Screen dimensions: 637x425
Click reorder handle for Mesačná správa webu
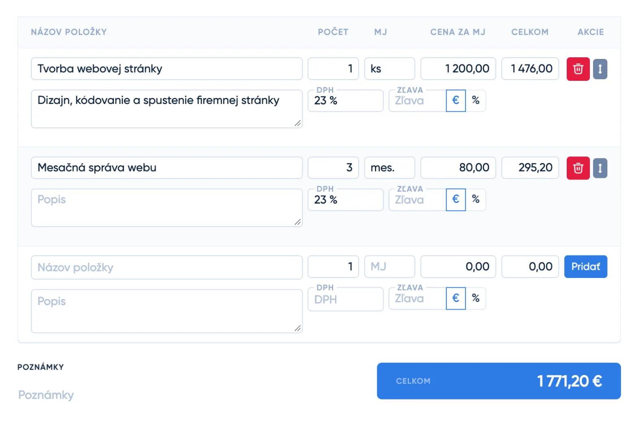click(x=600, y=168)
